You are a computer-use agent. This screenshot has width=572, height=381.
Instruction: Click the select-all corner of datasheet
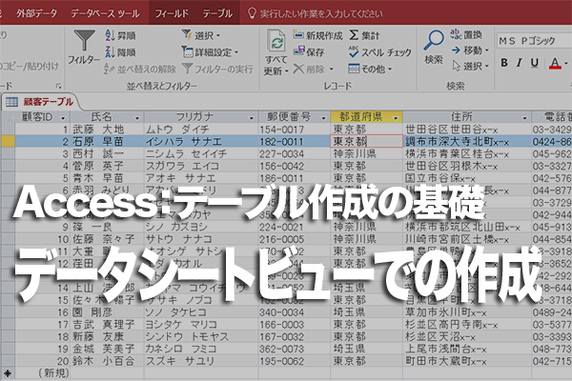(x=8, y=117)
